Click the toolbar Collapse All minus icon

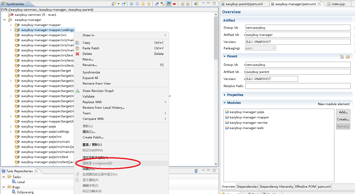(x=137, y=4)
